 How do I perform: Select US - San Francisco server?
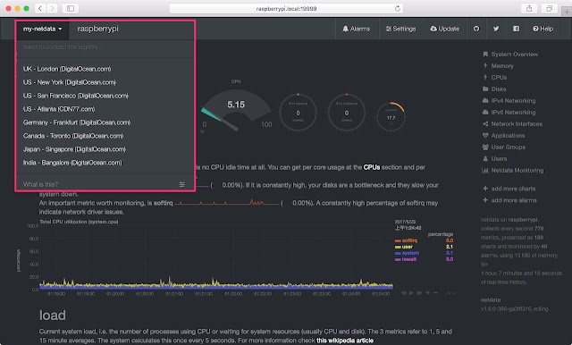coord(76,96)
